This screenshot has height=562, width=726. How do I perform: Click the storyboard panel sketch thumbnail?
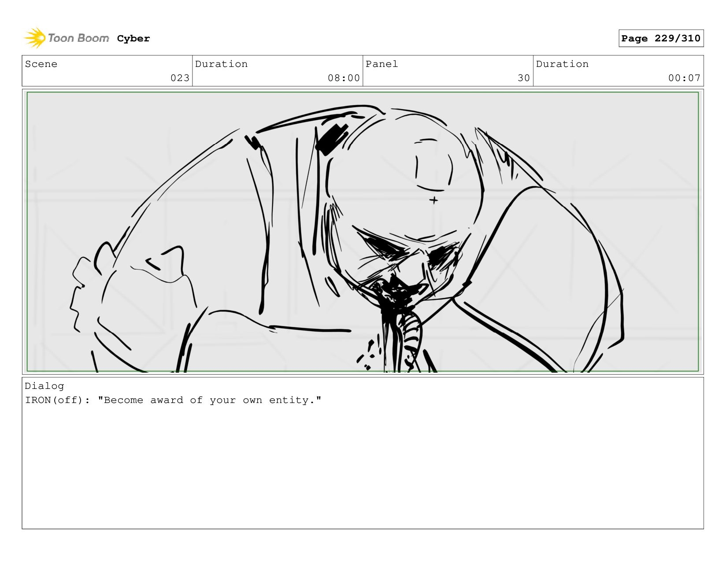(363, 232)
